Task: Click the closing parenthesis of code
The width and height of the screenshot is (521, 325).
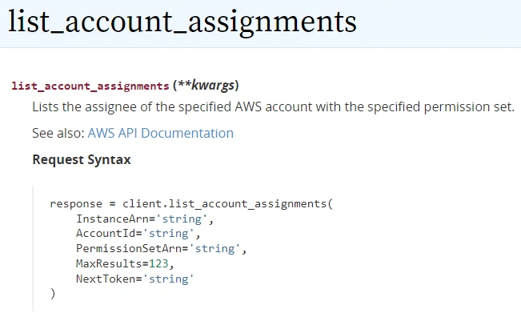Action: (x=53, y=294)
